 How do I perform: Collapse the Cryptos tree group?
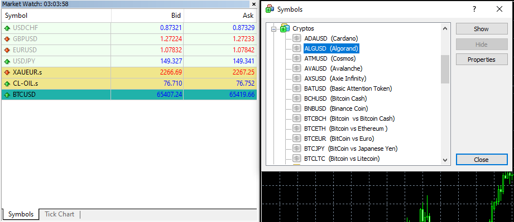[273, 29]
